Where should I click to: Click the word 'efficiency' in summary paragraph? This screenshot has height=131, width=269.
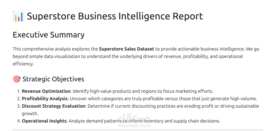[x=23, y=64]
